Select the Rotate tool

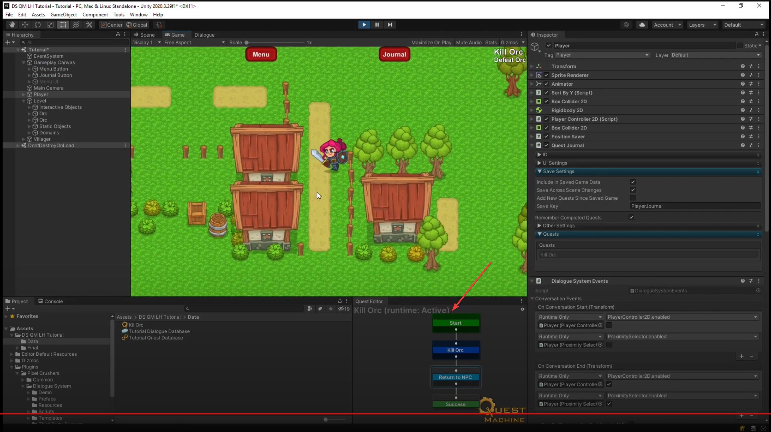[37, 25]
